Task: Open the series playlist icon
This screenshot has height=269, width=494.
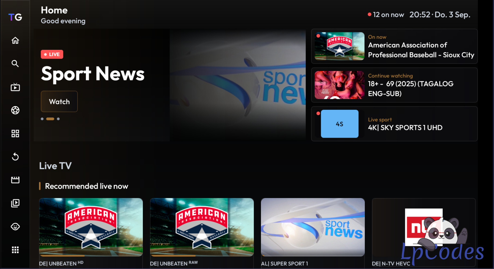Action: (x=15, y=203)
